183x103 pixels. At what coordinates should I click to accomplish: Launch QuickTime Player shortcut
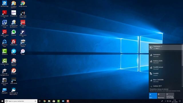(x=5, y=43)
